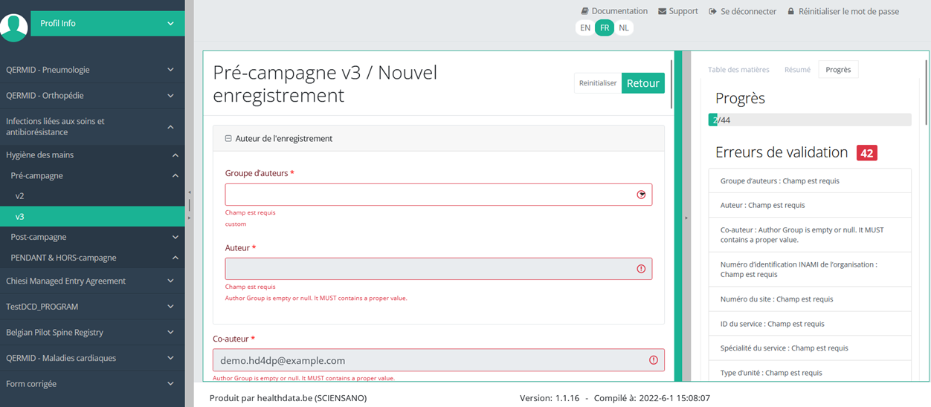Click the Progrès progress bar
The width and height of the screenshot is (931, 407).
(809, 120)
